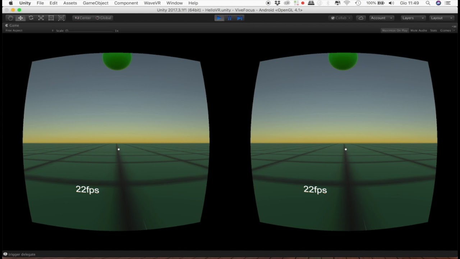Open the Apple menu
The width and height of the screenshot is (460, 259).
click(11, 3)
